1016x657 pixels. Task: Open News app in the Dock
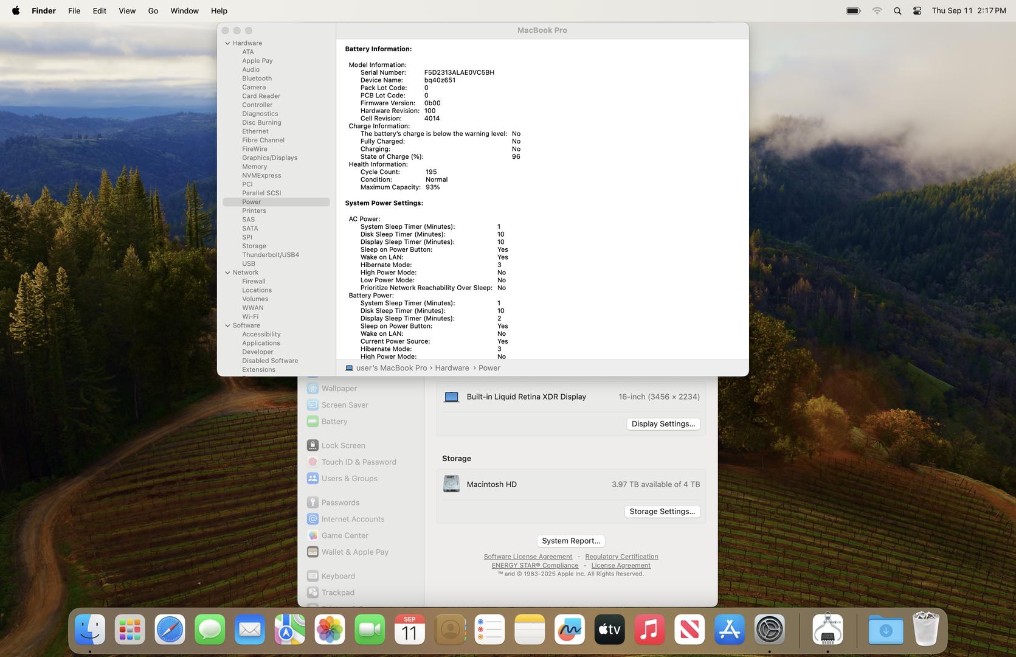(689, 629)
